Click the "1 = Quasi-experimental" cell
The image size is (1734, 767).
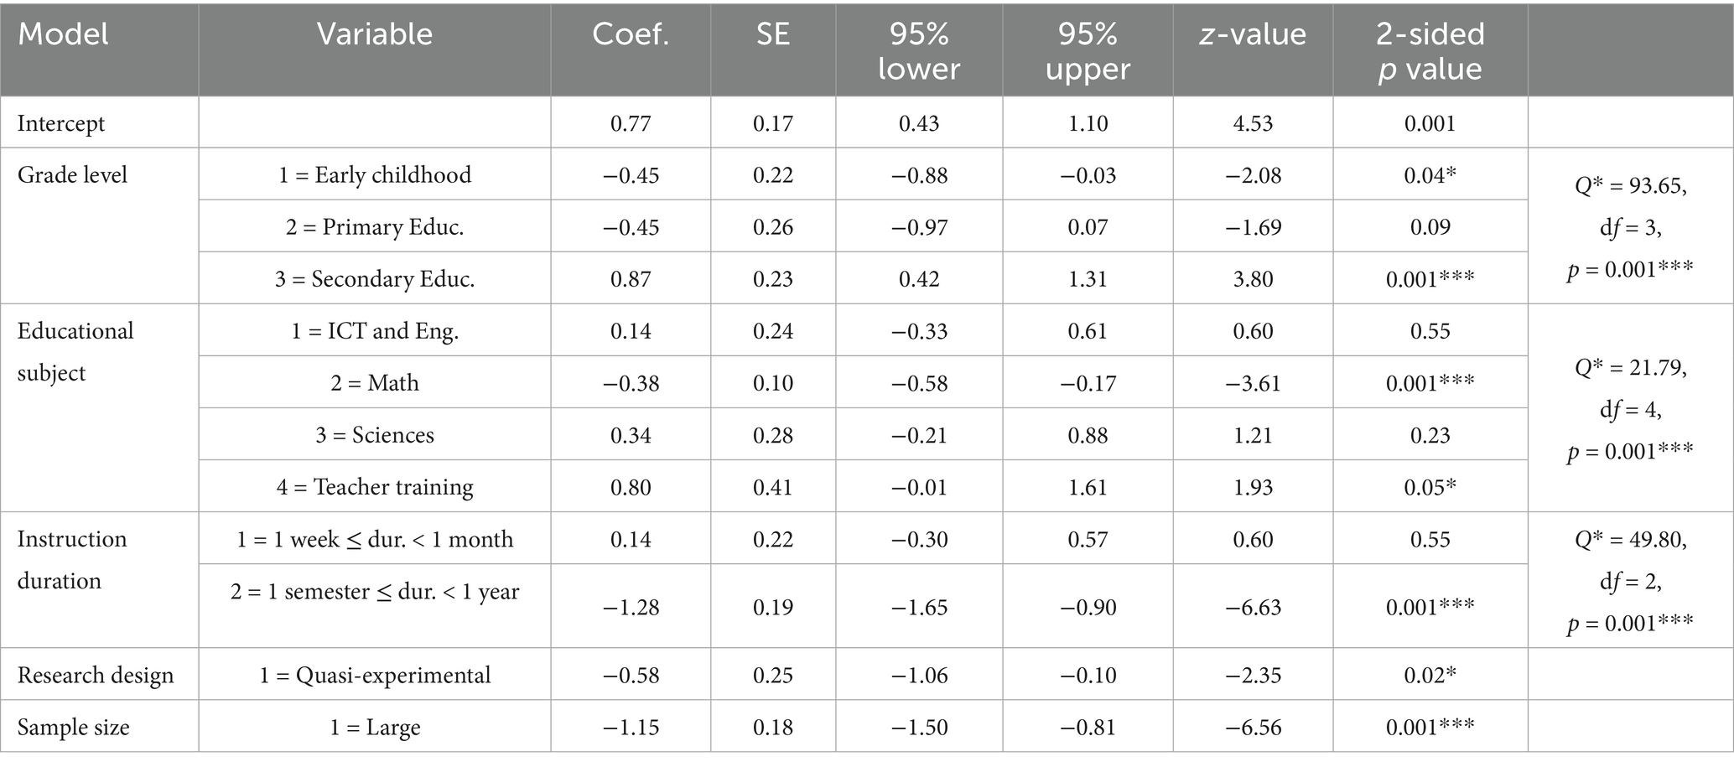[x=375, y=675]
